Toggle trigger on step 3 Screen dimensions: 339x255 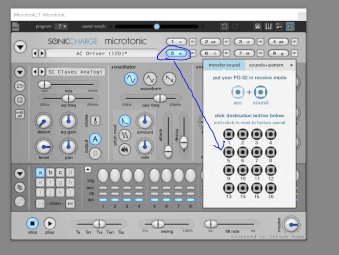coord(127,175)
